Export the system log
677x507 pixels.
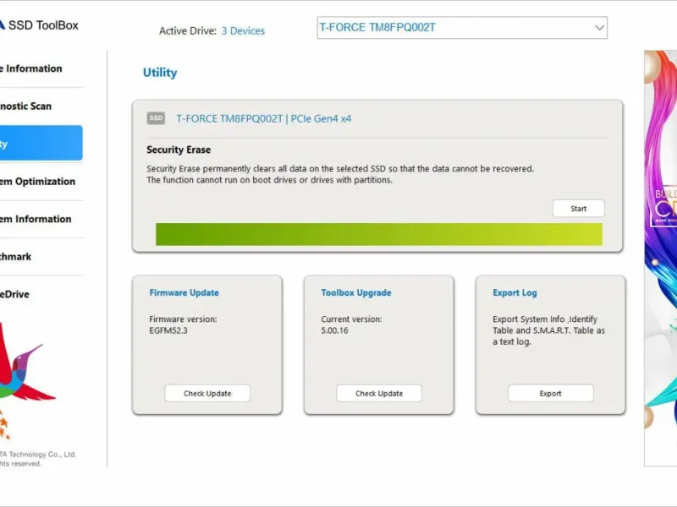point(551,393)
